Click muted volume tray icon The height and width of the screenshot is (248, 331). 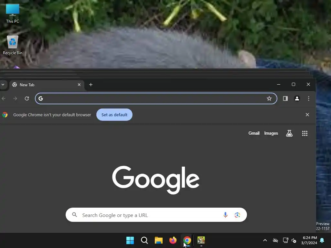pos(294,240)
